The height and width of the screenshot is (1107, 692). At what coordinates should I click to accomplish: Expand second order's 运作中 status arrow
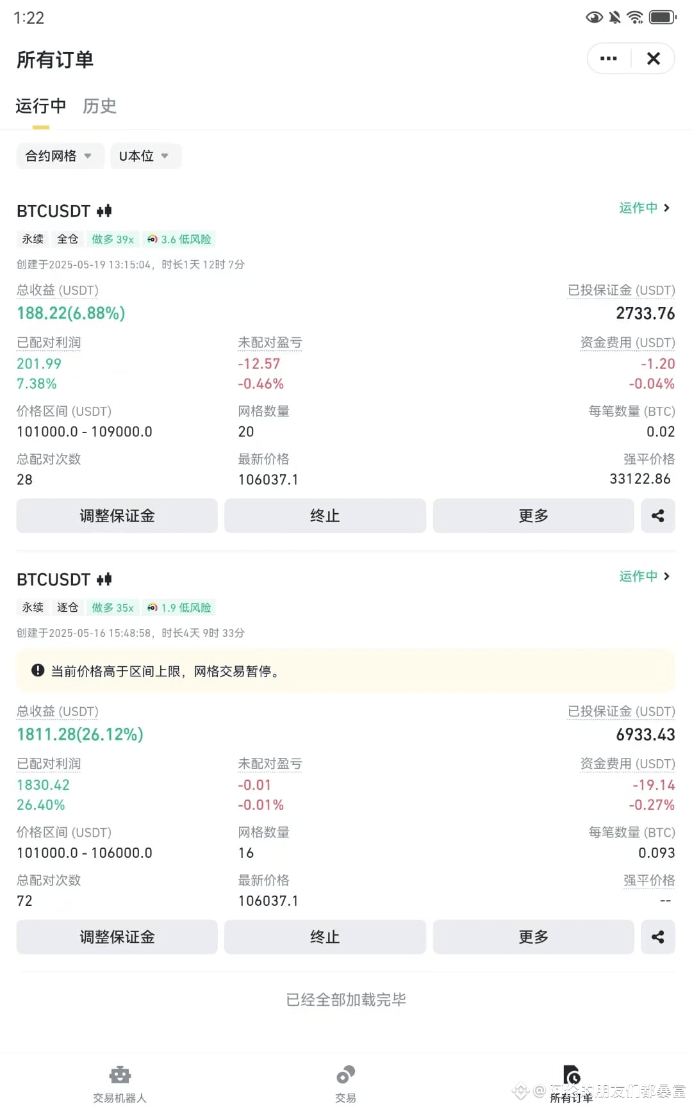(x=645, y=576)
